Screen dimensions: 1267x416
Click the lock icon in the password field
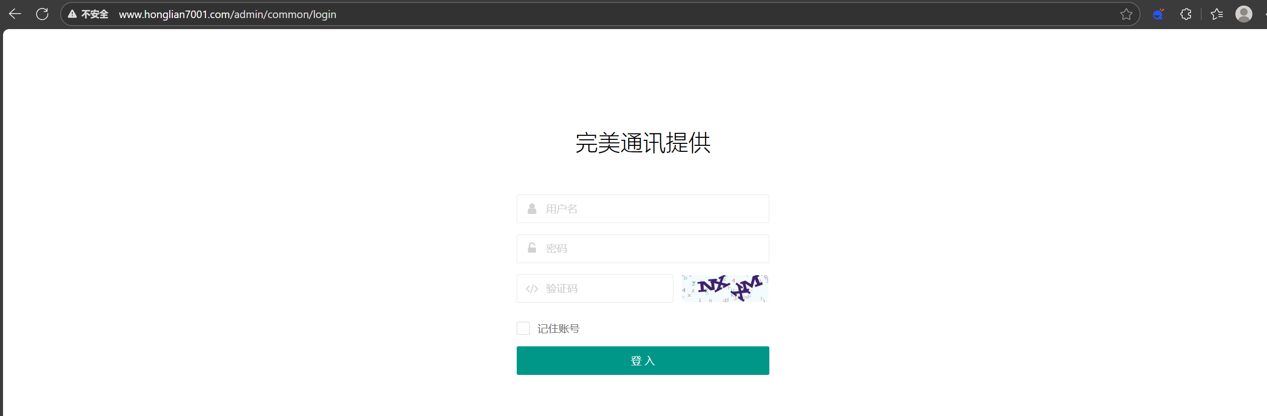pyautogui.click(x=532, y=248)
